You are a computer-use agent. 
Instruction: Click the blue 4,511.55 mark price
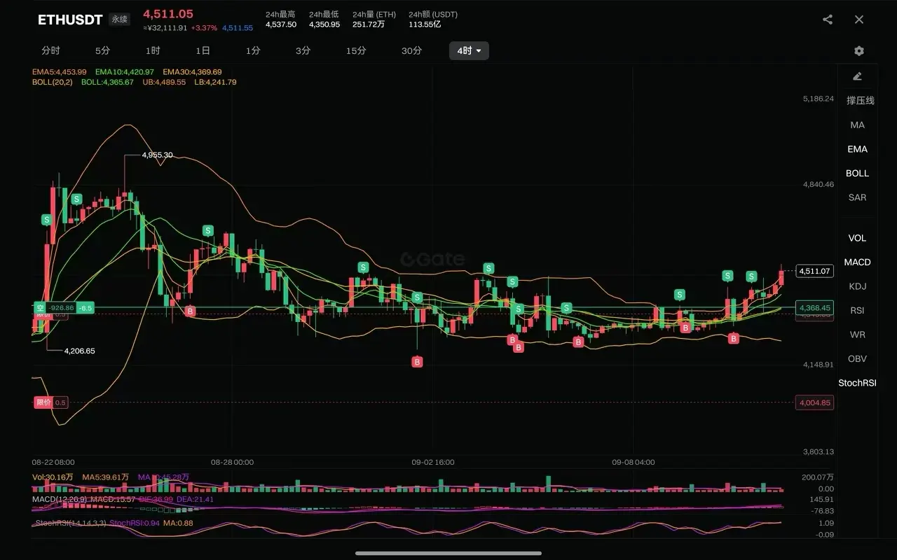238,28
